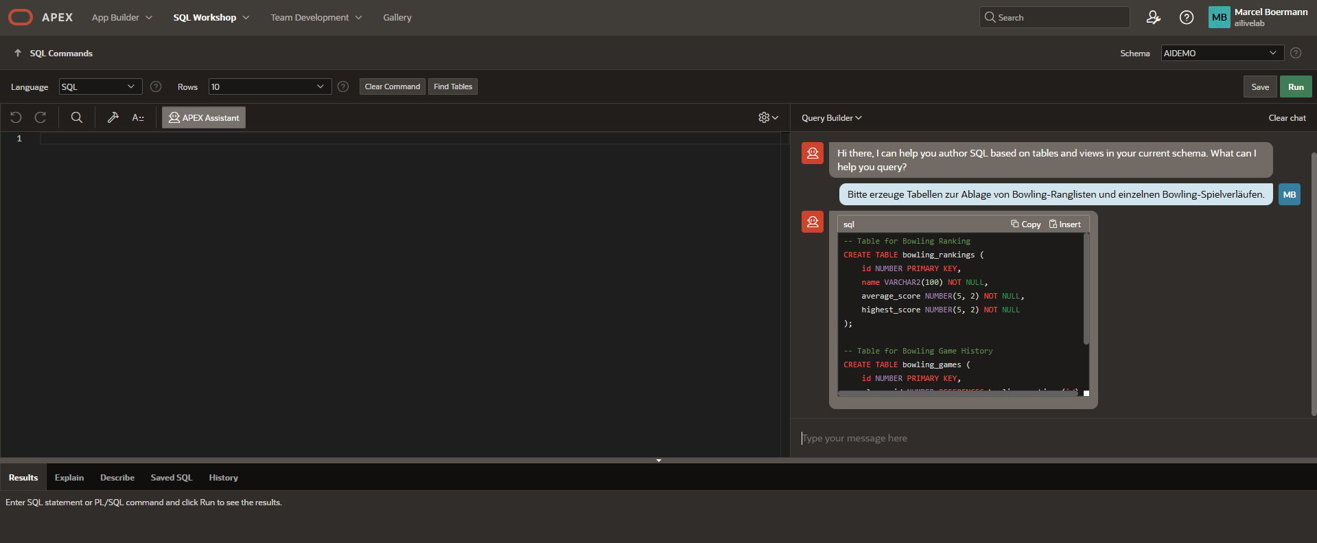Switch to the Results tab
This screenshot has height=543, width=1317.
coord(23,477)
